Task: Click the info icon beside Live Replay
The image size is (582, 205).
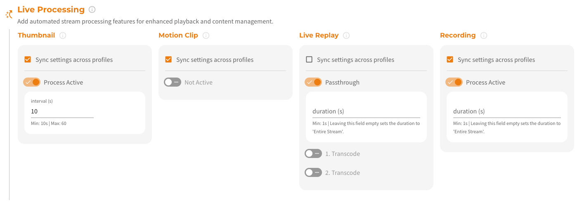Action: pyautogui.click(x=346, y=35)
